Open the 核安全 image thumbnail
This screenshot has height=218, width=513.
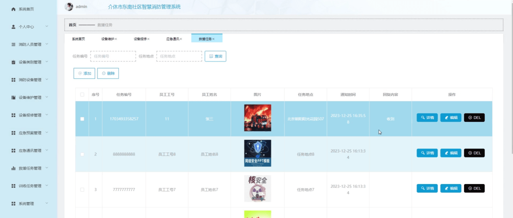pos(258,189)
